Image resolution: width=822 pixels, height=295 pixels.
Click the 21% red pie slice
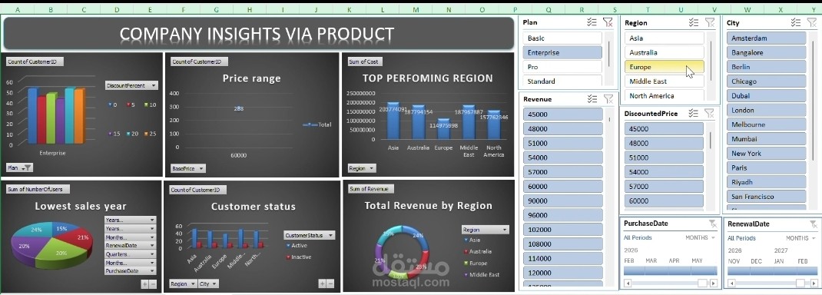(x=77, y=240)
